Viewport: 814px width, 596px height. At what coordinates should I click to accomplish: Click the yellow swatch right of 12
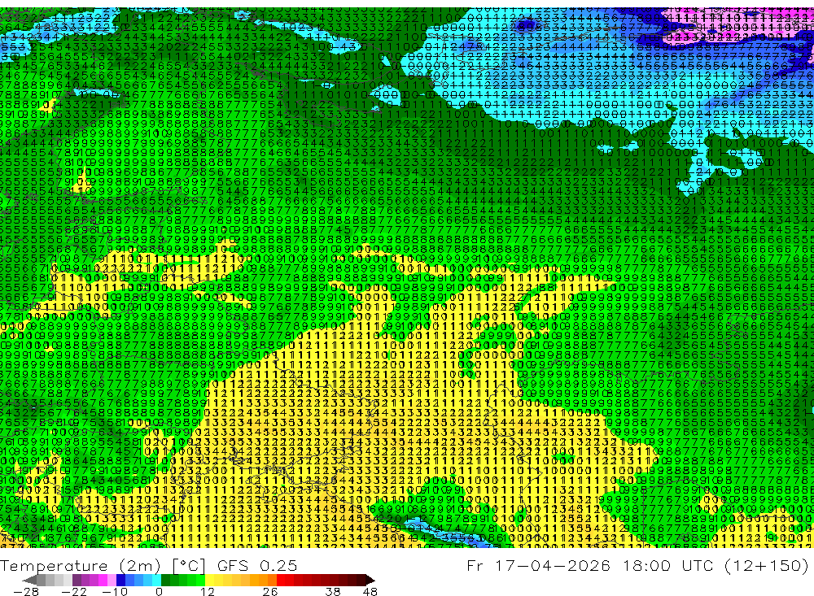(x=210, y=581)
